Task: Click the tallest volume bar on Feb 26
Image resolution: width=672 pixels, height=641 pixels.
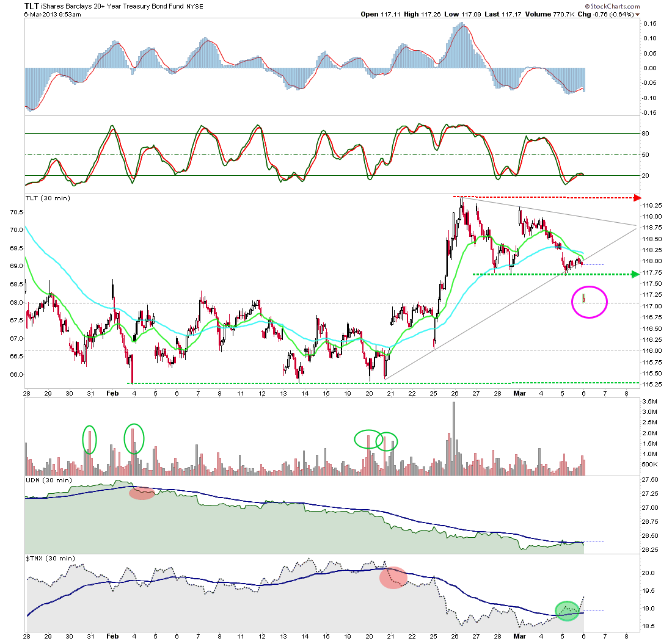Action: tap(454, 438)
